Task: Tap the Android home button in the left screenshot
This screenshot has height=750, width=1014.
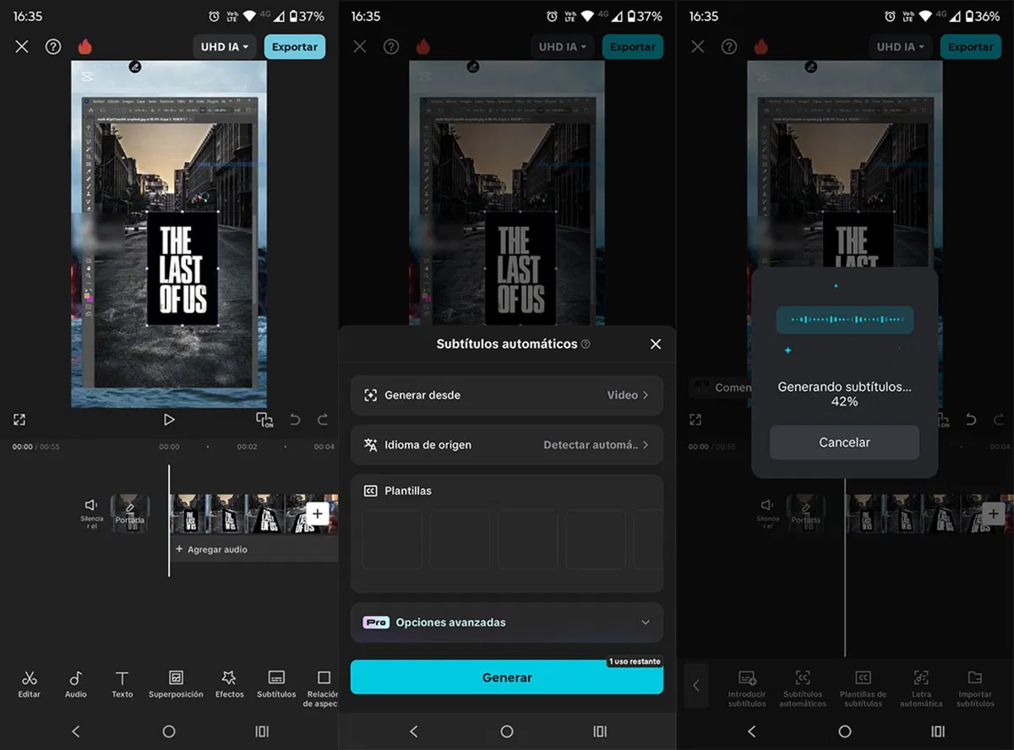Action: click(x=169, y=731)
